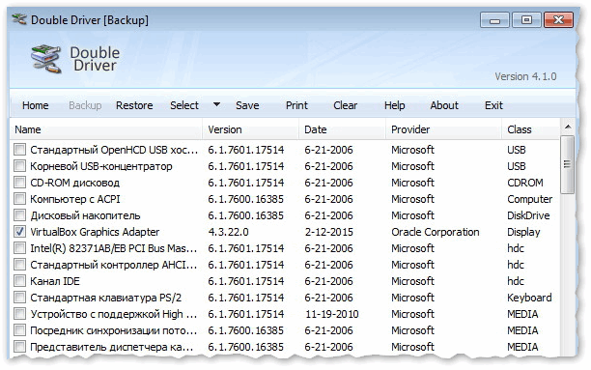This screenshot has width=591, height=370.
Task: Click Exit in the toolbar
Action: click(493, 105)
